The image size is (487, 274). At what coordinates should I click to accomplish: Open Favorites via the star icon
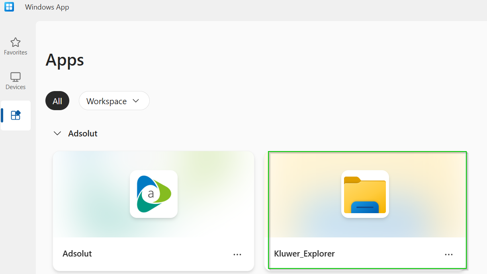click(x=16, y=42)
